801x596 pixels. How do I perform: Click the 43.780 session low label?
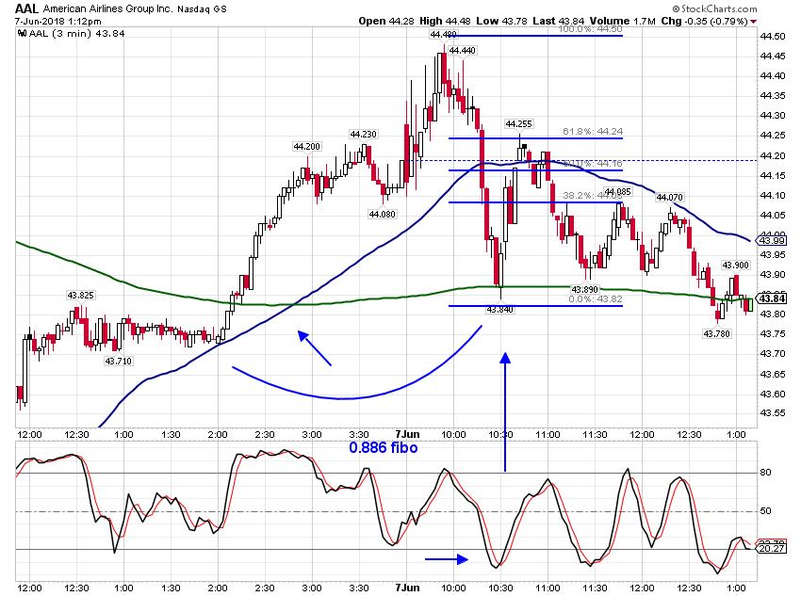point(717,333)
